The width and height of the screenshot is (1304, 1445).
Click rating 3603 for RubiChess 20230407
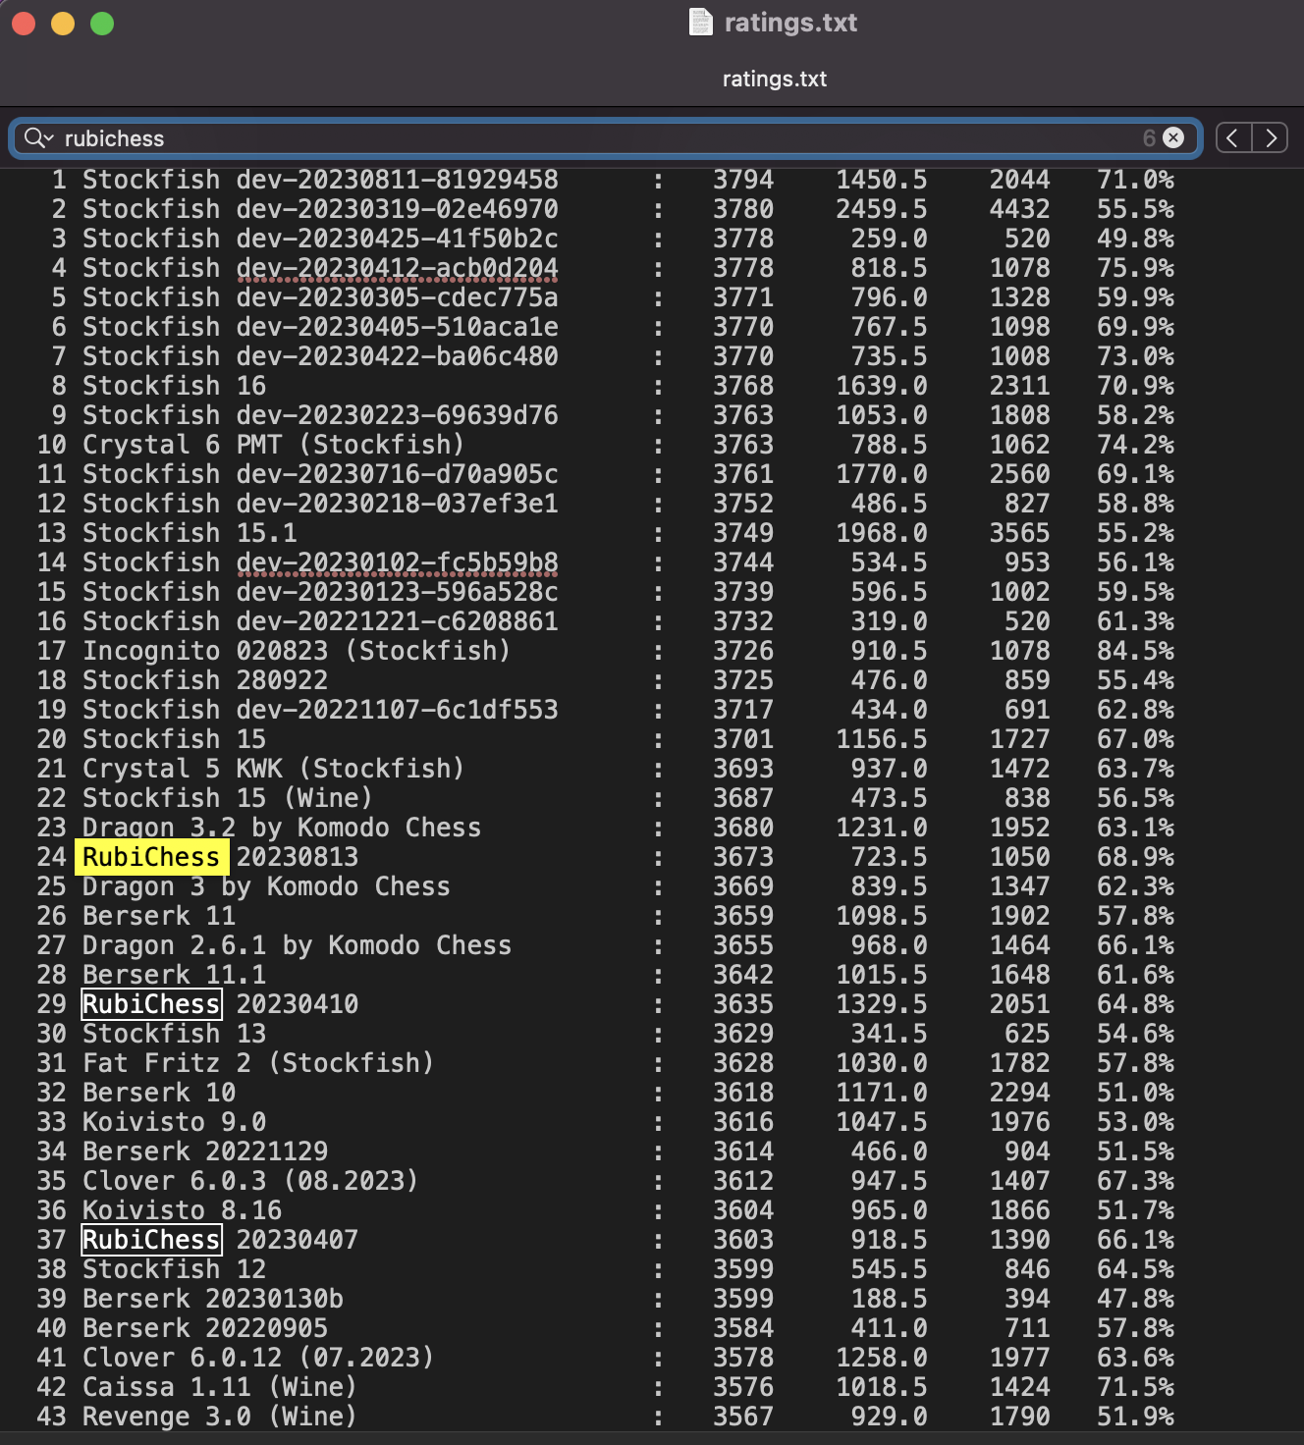(x=743, y=1240)
